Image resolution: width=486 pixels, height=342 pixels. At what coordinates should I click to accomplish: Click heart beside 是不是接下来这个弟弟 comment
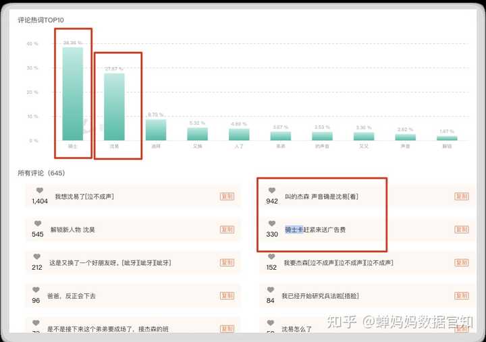(36, 323)
